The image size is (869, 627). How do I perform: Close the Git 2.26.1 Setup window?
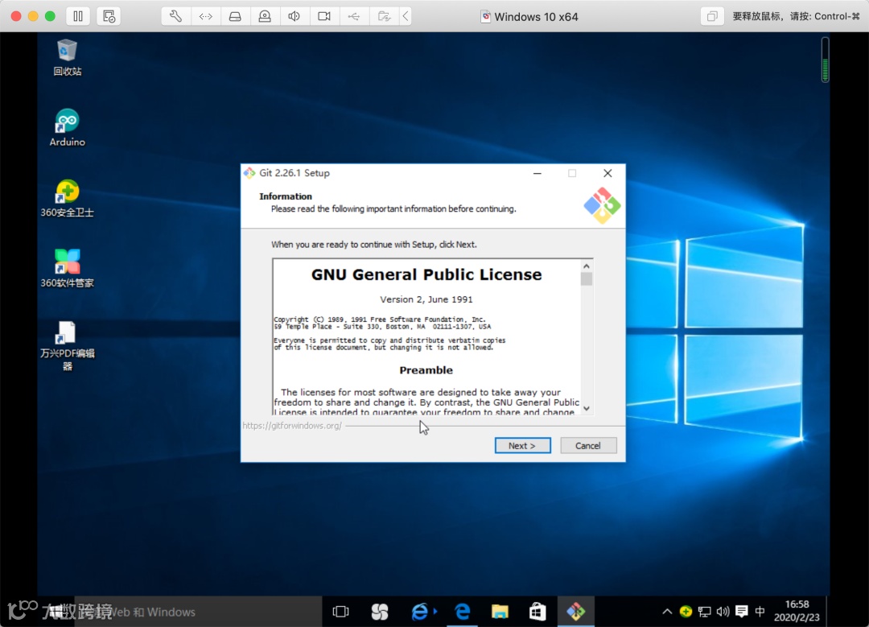click(x=607, y=173)
